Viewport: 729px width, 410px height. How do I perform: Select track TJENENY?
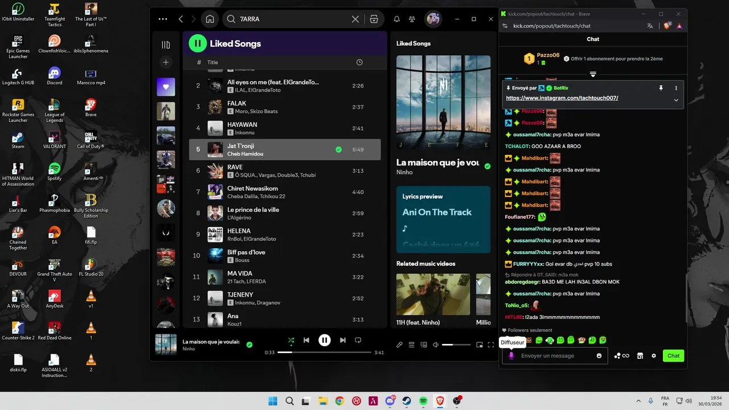(x=285, y=298)
